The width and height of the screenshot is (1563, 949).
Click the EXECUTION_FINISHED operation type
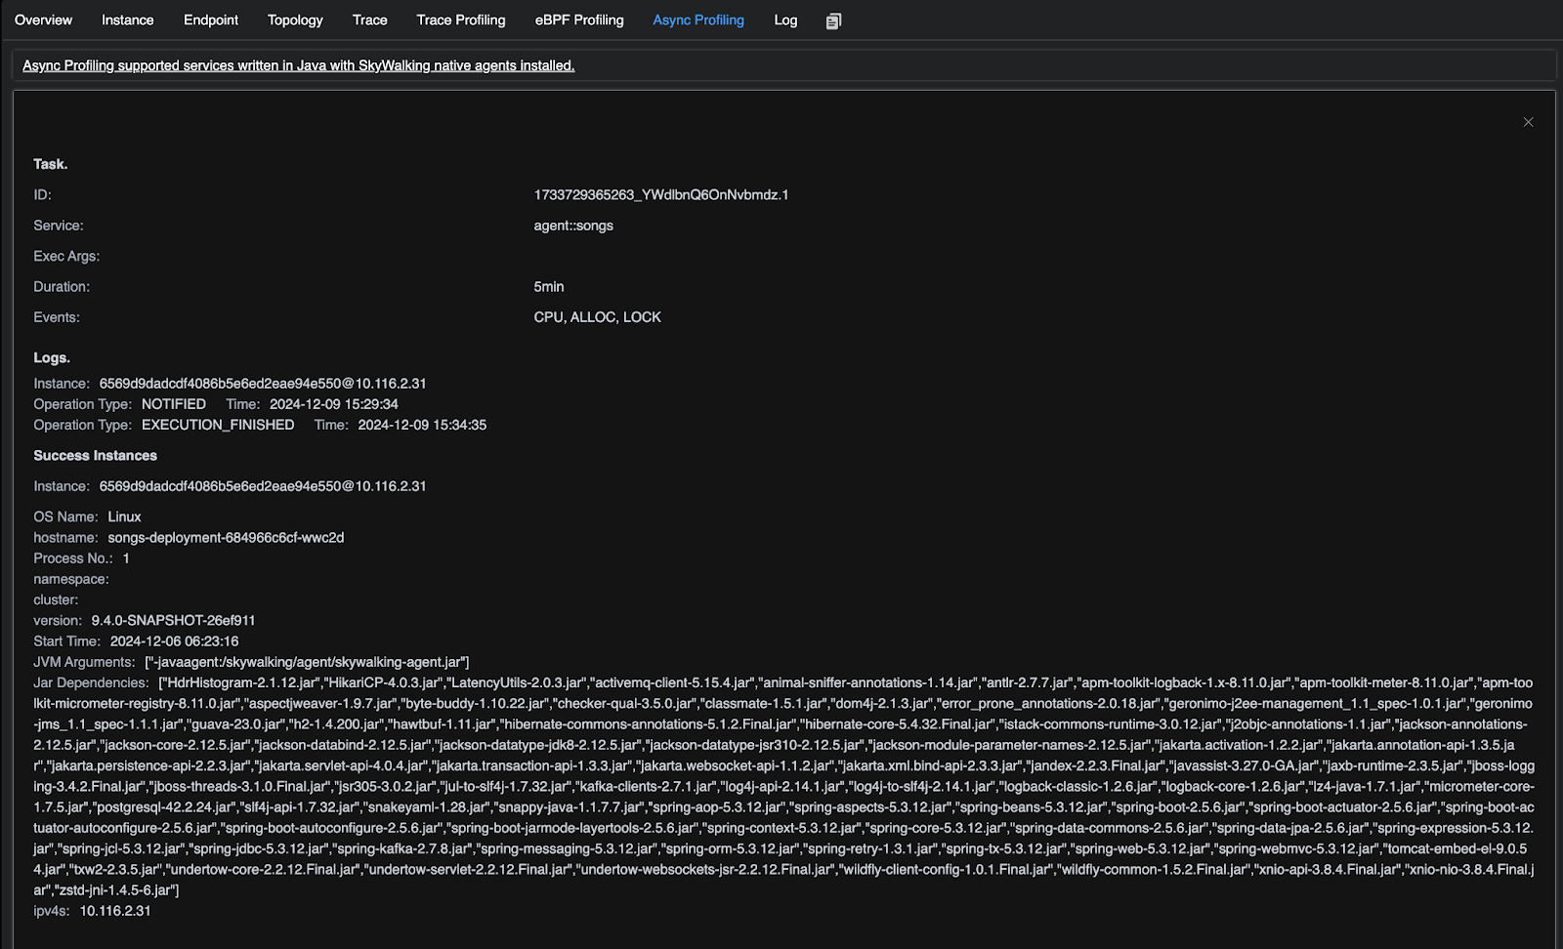pos(218,425)
